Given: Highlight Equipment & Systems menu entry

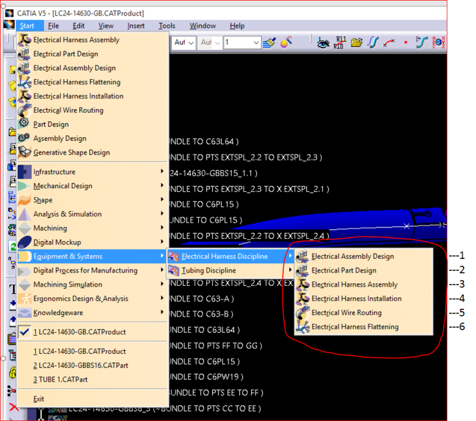Looking at the screenshot, I should [93, 257].
